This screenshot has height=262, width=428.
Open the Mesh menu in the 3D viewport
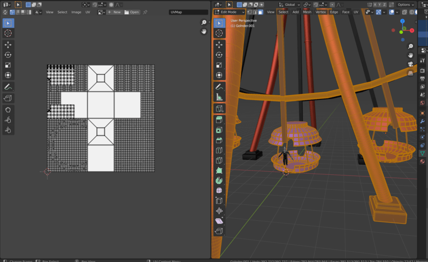pos(307,12)
